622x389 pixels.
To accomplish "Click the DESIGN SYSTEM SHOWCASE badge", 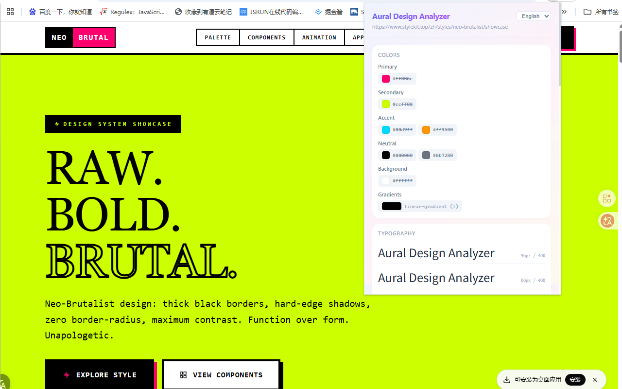I will [x=113, y=124].
